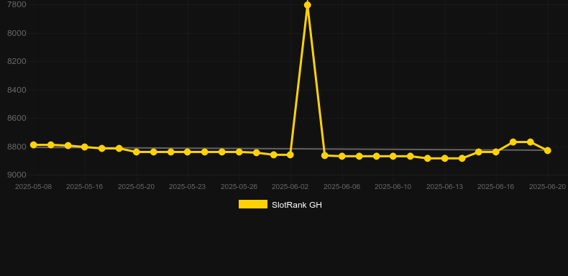
Task: Click the data point above 2025-05-16
Action: point(85,147)
